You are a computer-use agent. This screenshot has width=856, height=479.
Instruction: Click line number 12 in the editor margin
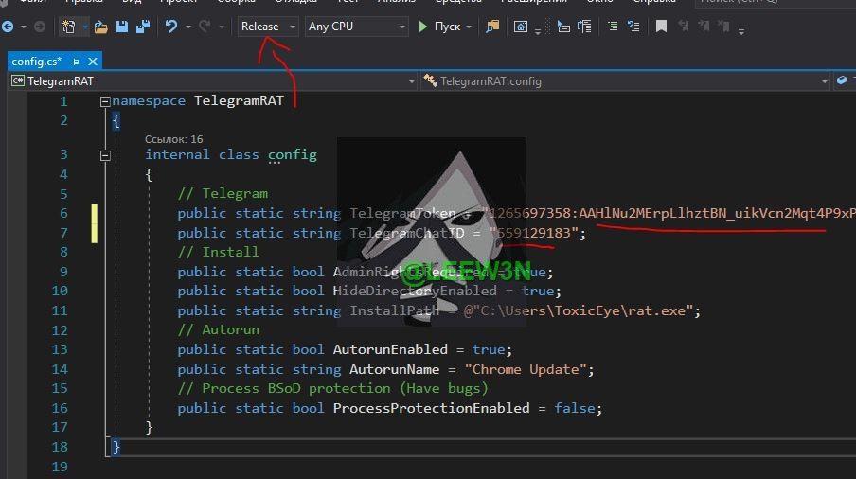click(61, 330)
